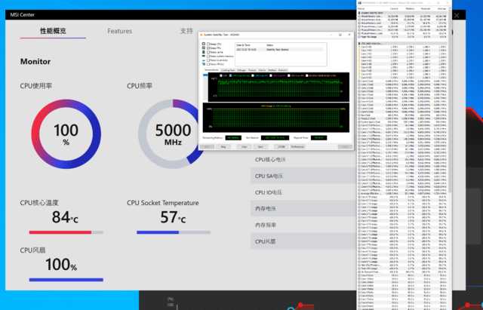Select the Core 0 VID row in HWiNFO
The image size is (483, 310).
click(402, 47)
